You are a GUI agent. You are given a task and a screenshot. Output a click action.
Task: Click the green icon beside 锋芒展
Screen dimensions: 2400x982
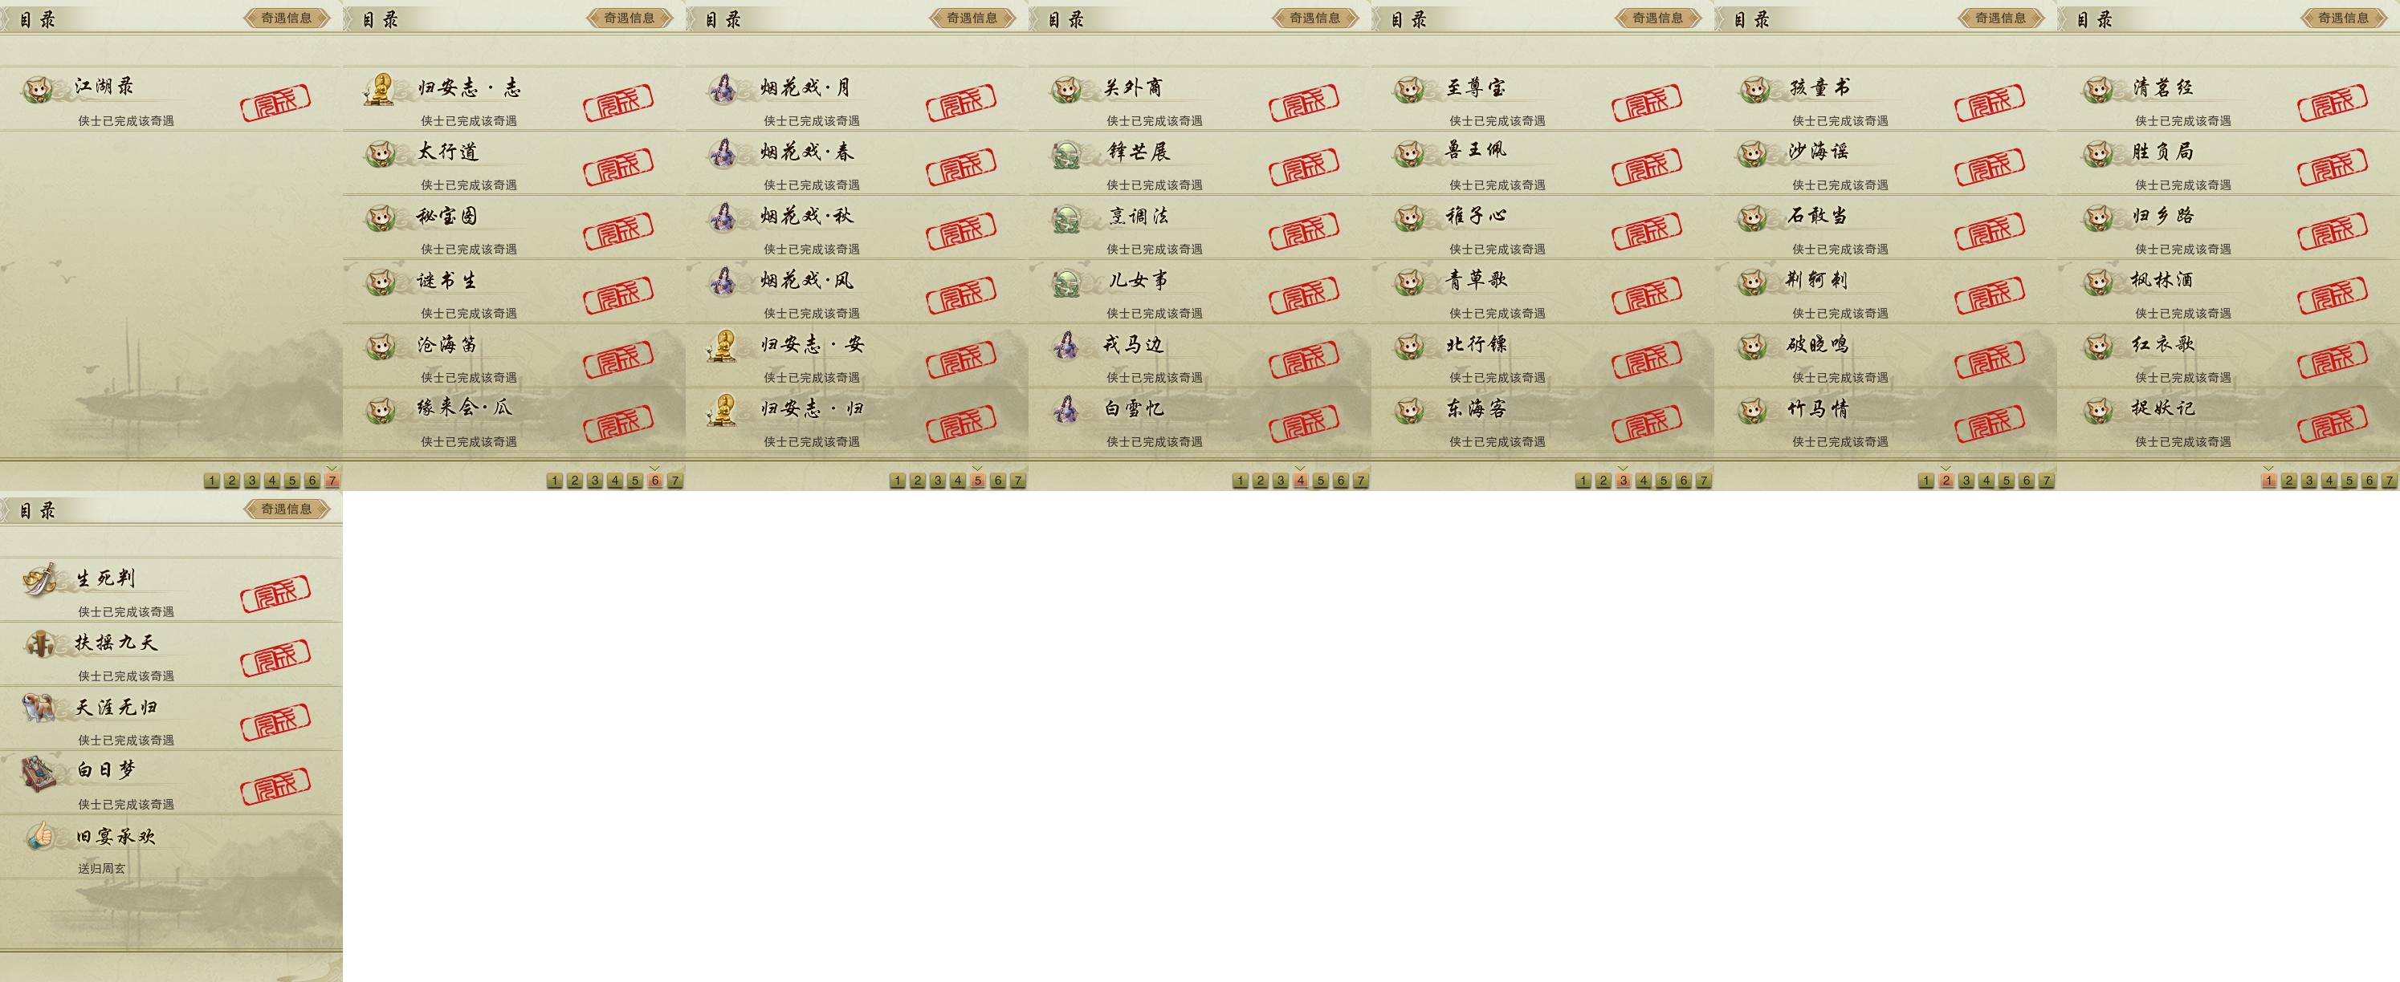[1066, 153]
